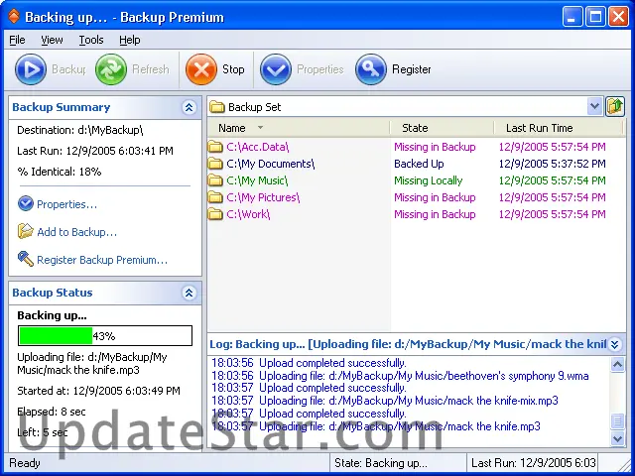635x476 pixels.
Task: Click the log scrollbar thumb
Action: 617,421
